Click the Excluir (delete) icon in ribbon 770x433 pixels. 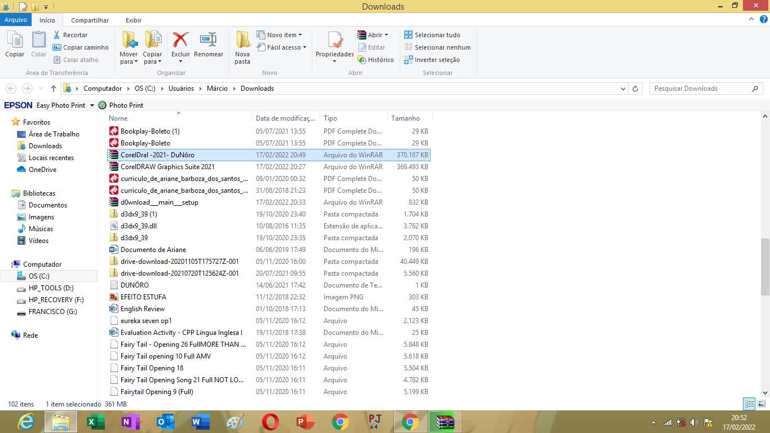pyautogui.click(x=180, y=41)
